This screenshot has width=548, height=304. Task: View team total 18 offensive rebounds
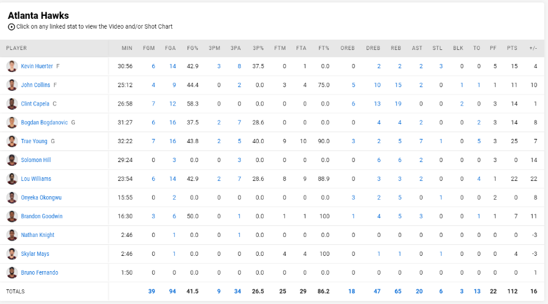pos(351,291)
